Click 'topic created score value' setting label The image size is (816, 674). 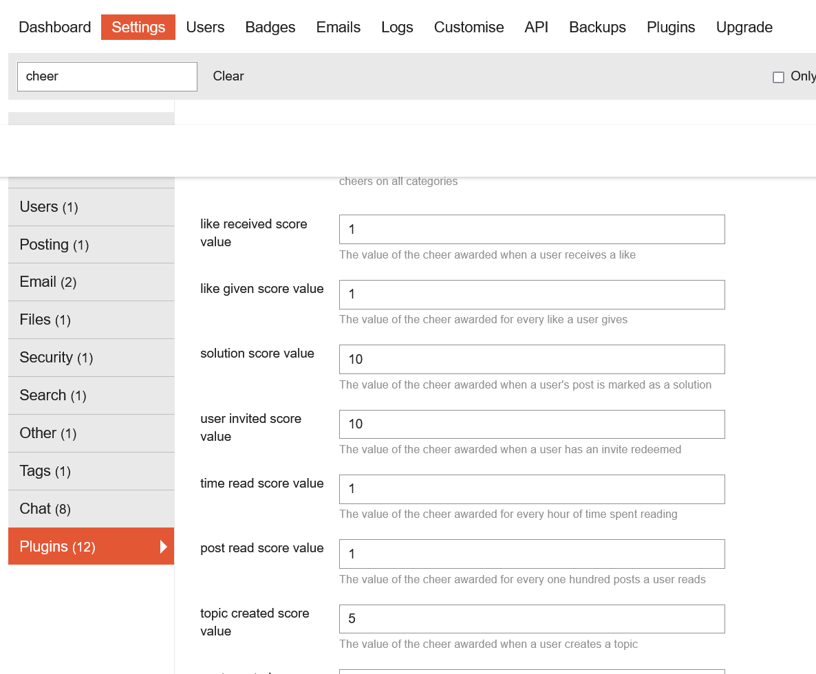click(x=255, y=622)
